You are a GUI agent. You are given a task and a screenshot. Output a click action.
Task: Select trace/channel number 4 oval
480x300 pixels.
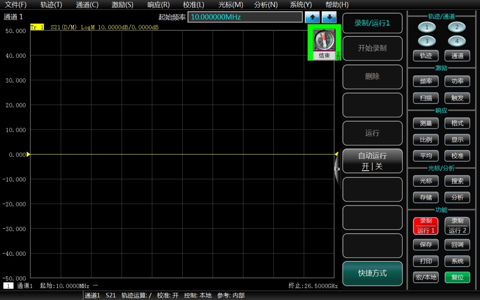tap(457, 41)
